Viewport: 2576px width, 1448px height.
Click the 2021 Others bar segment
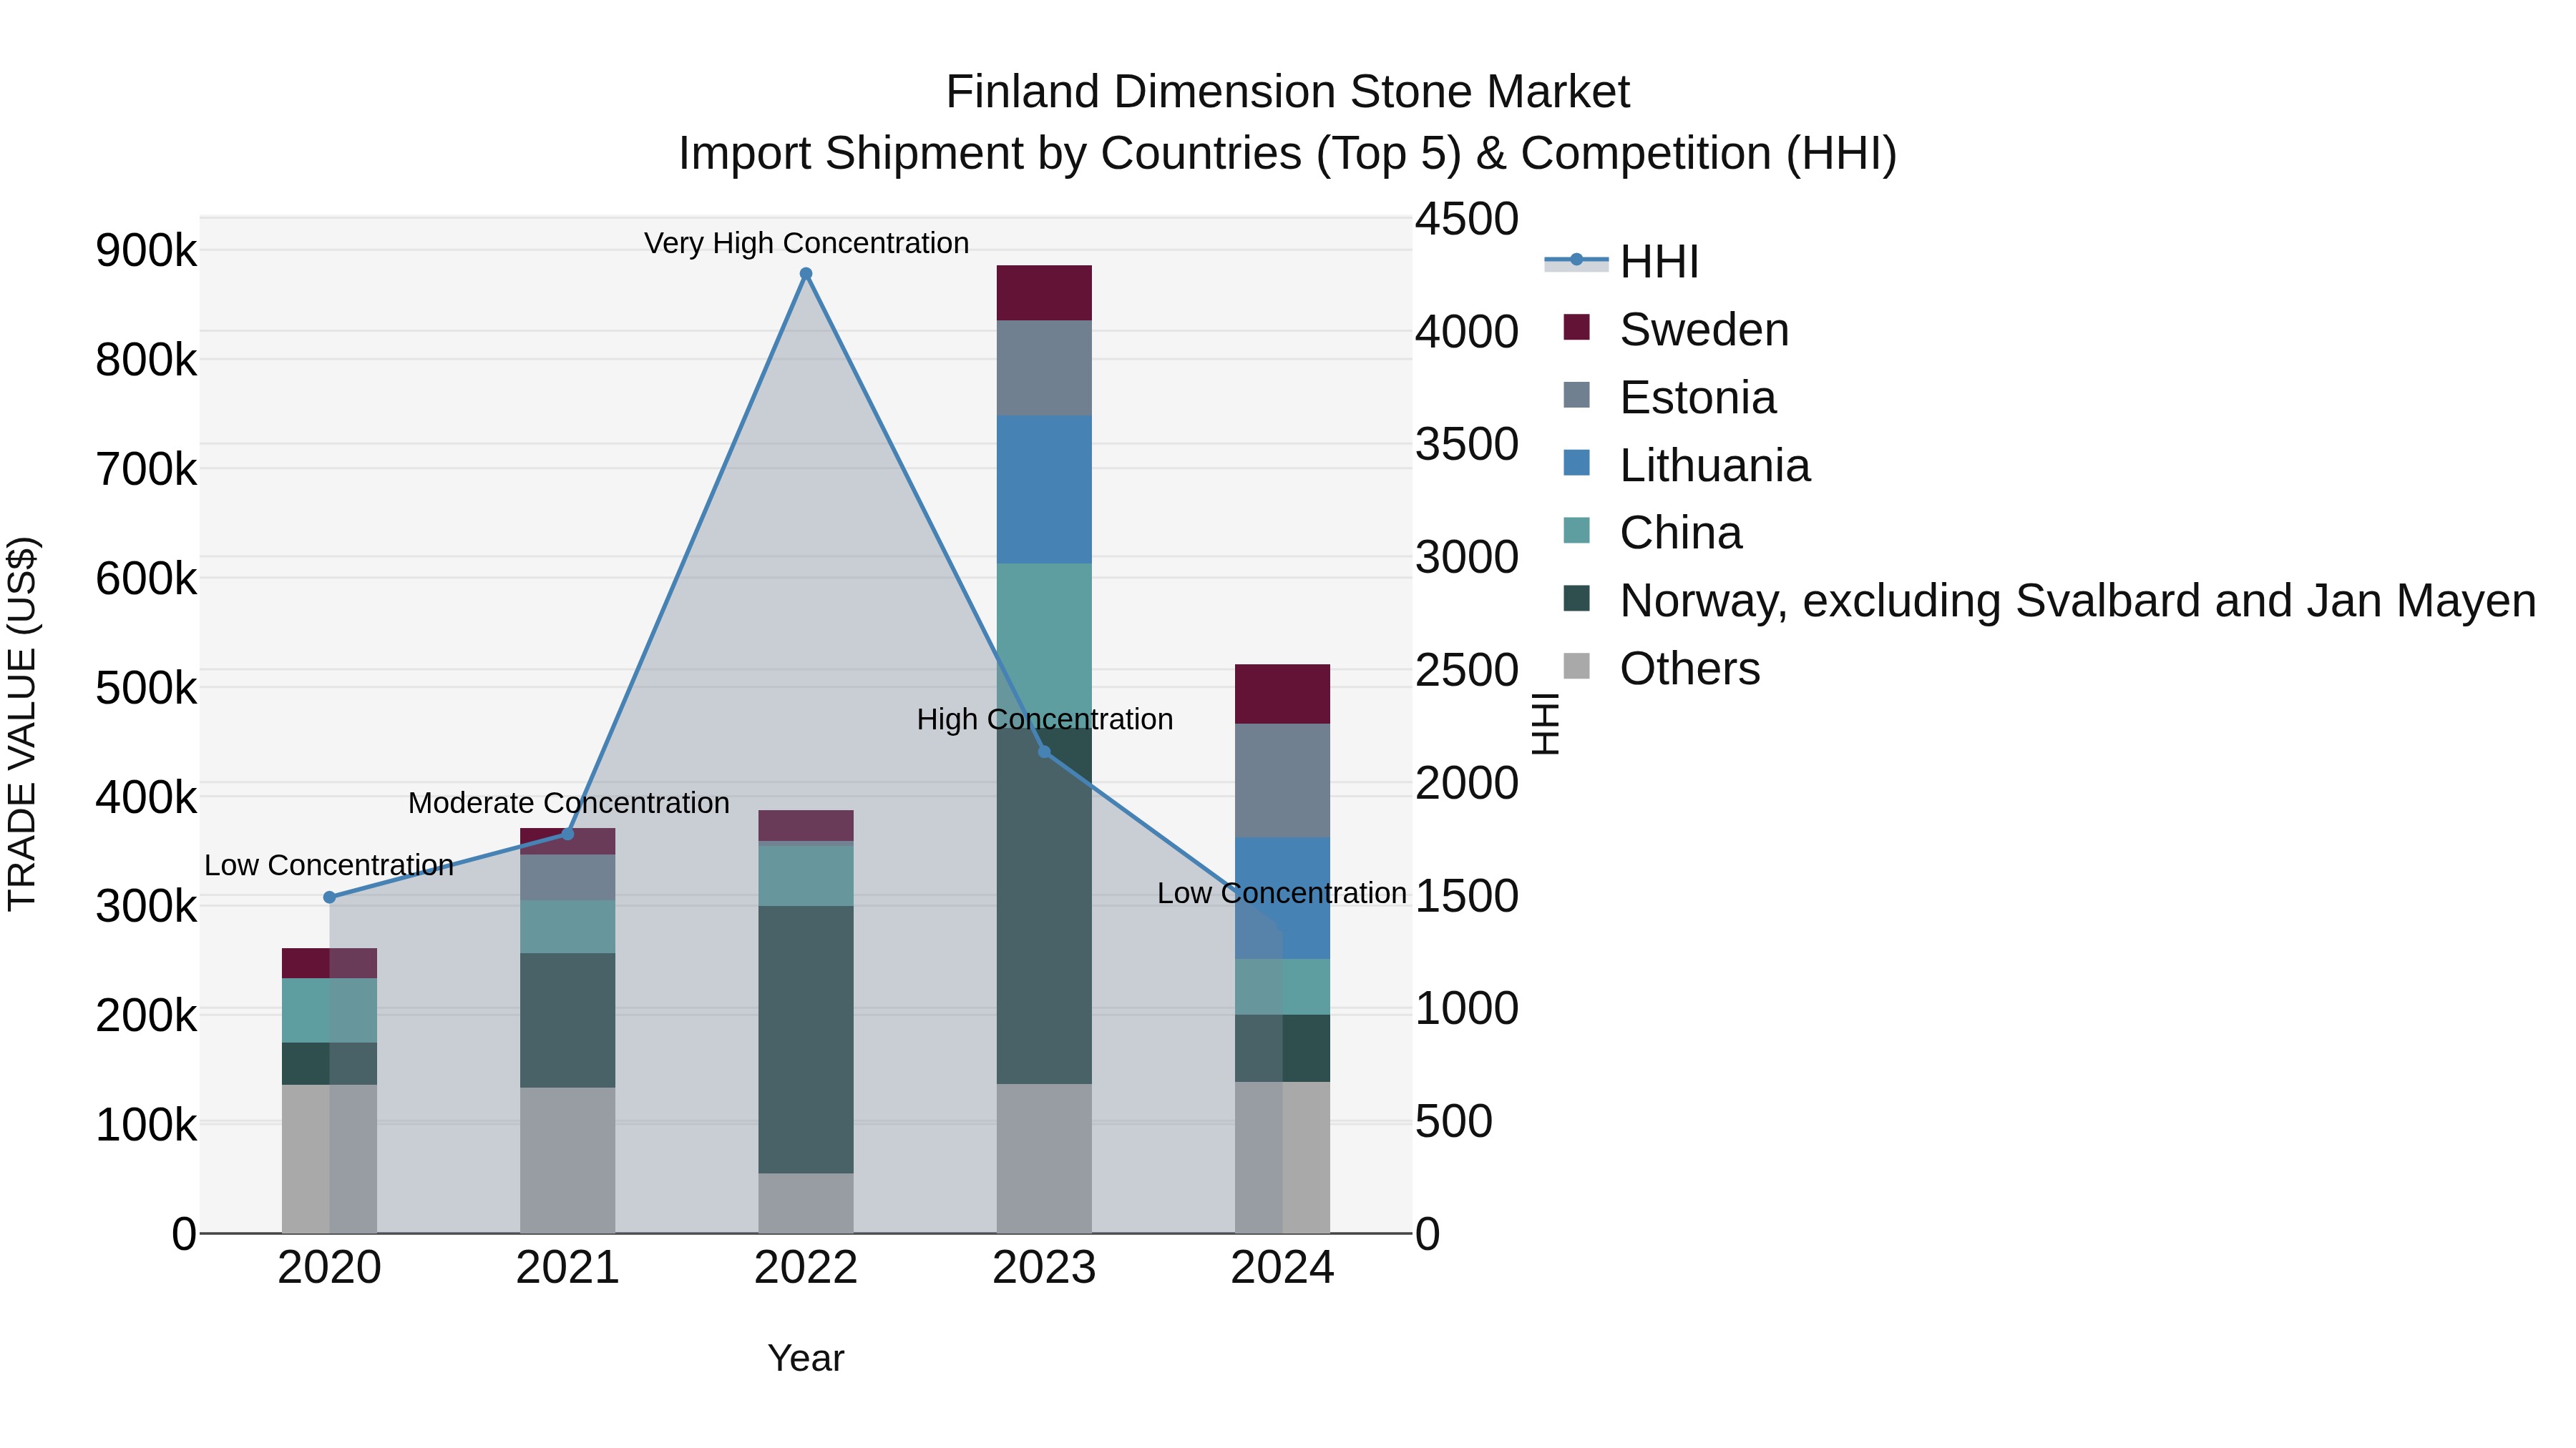click(x=568, y=1161)
